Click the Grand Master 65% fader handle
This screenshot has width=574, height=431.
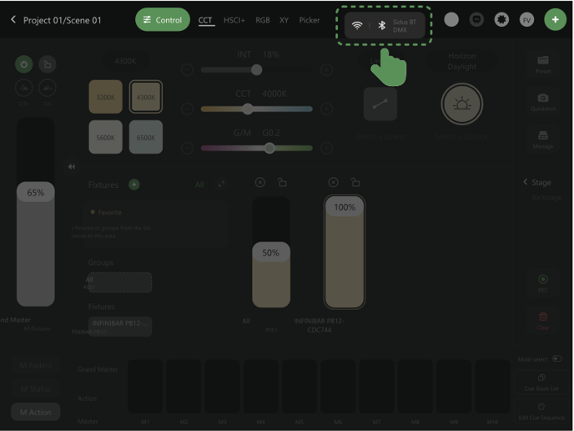[36, 192]
